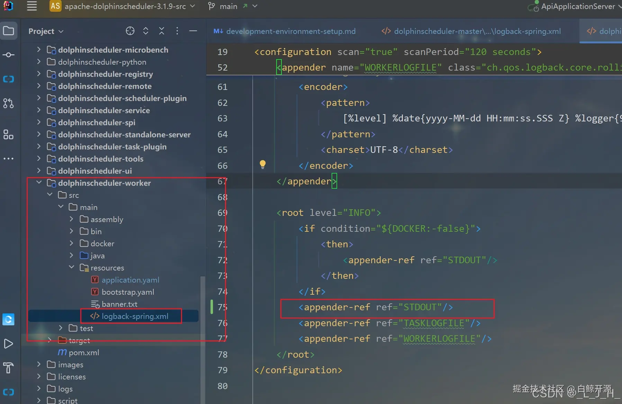This screenshot has height=404, width=622.
Task: Collapse the src folder
Action: pos(50,195)
